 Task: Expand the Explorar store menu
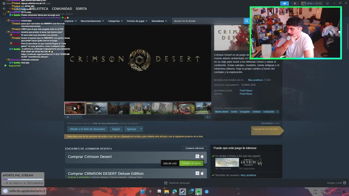click(70, 21)
